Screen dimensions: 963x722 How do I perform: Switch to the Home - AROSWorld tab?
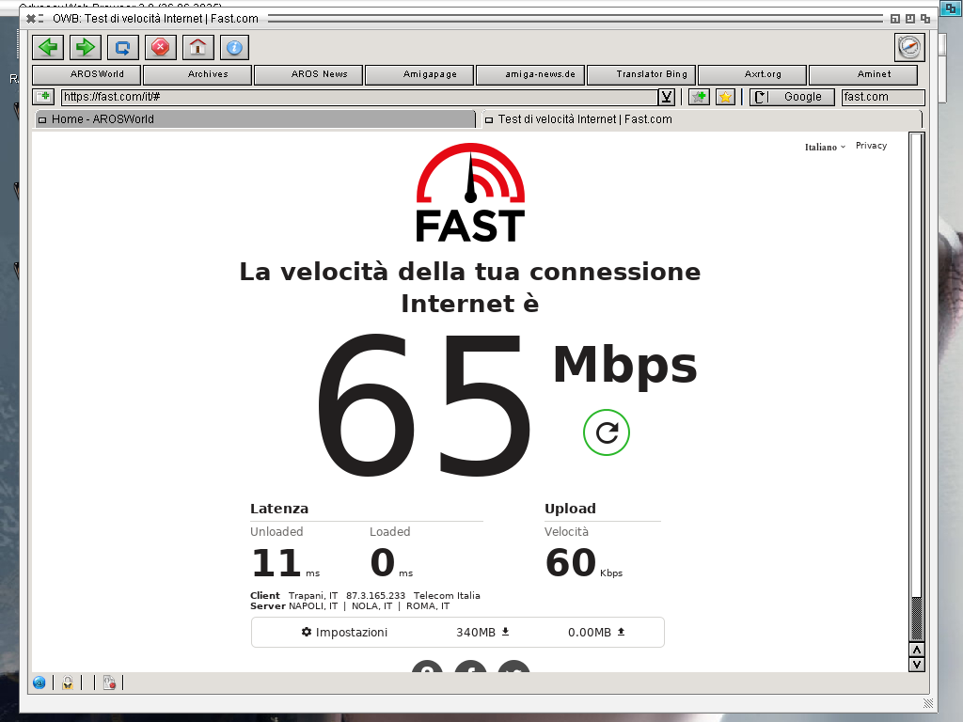coord(255,119)
